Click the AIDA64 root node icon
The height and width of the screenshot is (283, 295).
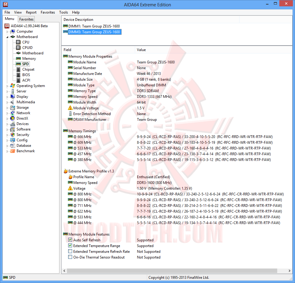click(7, 26)
